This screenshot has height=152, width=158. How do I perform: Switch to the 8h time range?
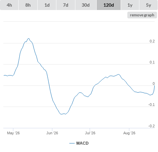[28, 5]
